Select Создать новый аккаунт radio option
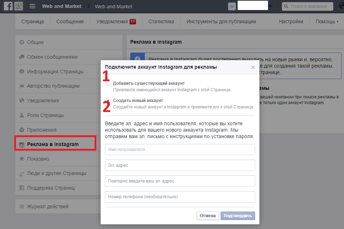 (x=108, y=101)
